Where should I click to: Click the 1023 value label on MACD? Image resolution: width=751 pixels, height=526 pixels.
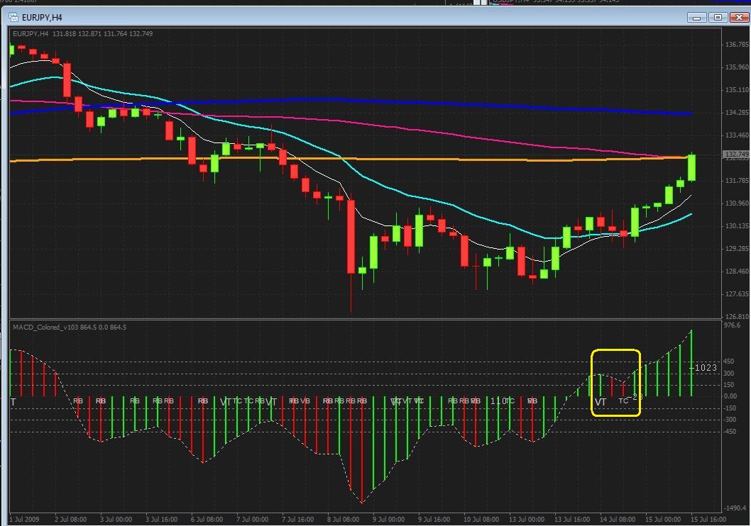[706, 368]
